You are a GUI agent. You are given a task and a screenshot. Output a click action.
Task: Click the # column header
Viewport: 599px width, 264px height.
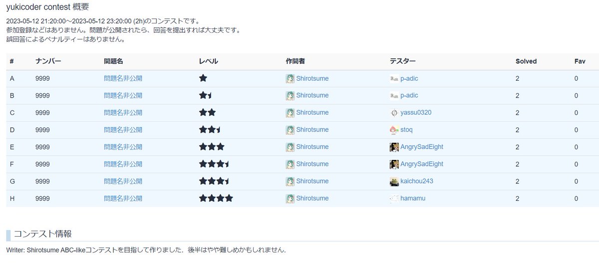[11, 61]
